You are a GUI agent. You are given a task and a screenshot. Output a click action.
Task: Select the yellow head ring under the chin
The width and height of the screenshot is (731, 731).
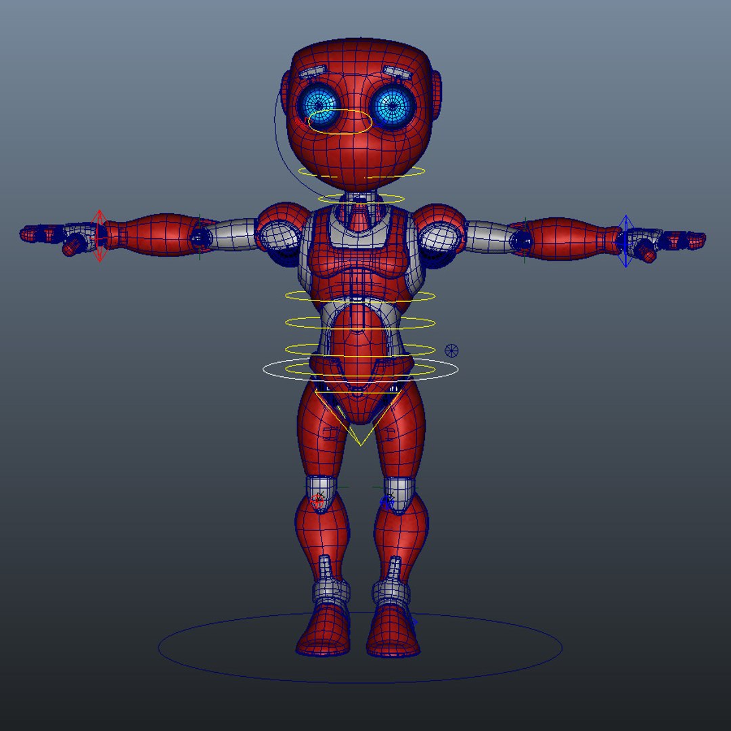[x=361, y=172]
